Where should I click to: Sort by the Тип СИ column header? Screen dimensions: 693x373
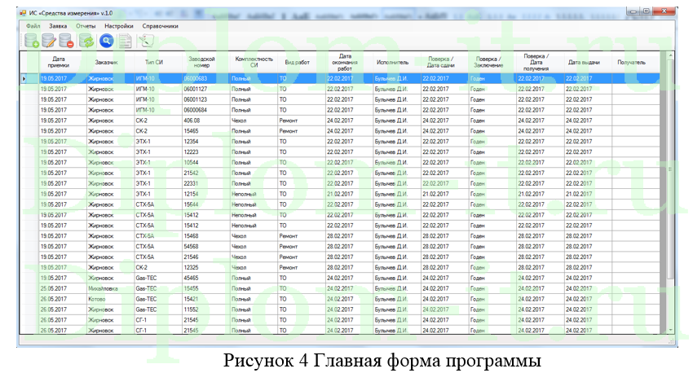pos(154,62)
